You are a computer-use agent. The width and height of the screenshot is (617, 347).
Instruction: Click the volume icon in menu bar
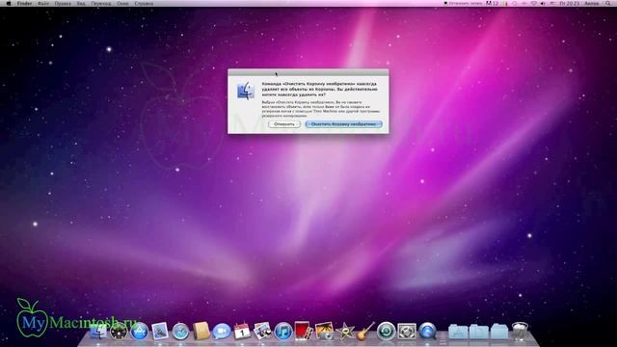(x=543, y=3)
